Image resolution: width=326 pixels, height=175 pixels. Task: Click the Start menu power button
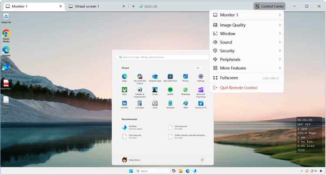202,160
